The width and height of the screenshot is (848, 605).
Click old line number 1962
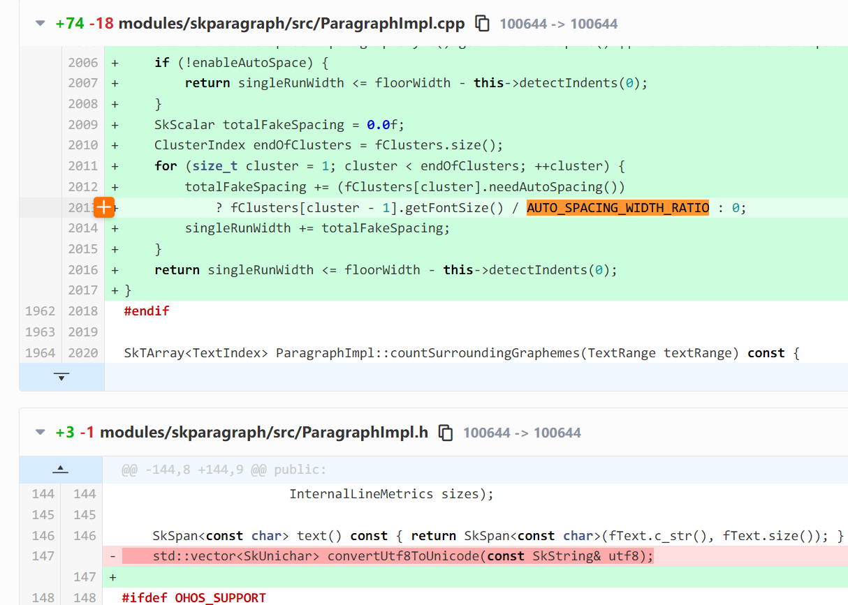(40, 311)
